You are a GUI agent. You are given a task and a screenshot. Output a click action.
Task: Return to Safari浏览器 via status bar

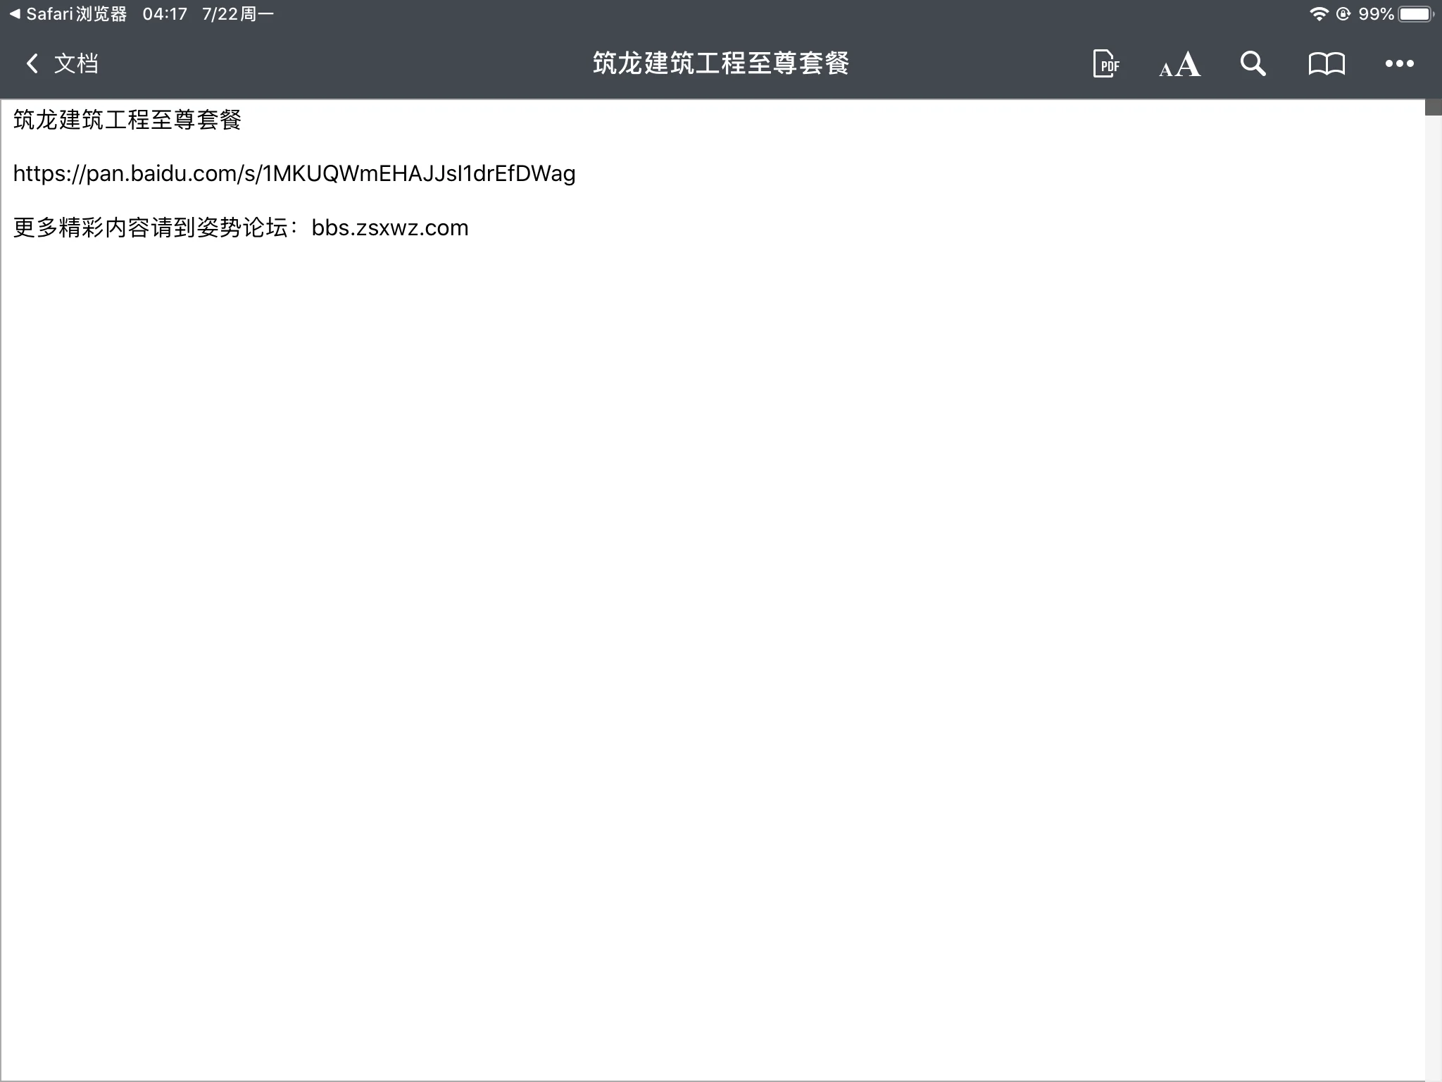point(68,14)
